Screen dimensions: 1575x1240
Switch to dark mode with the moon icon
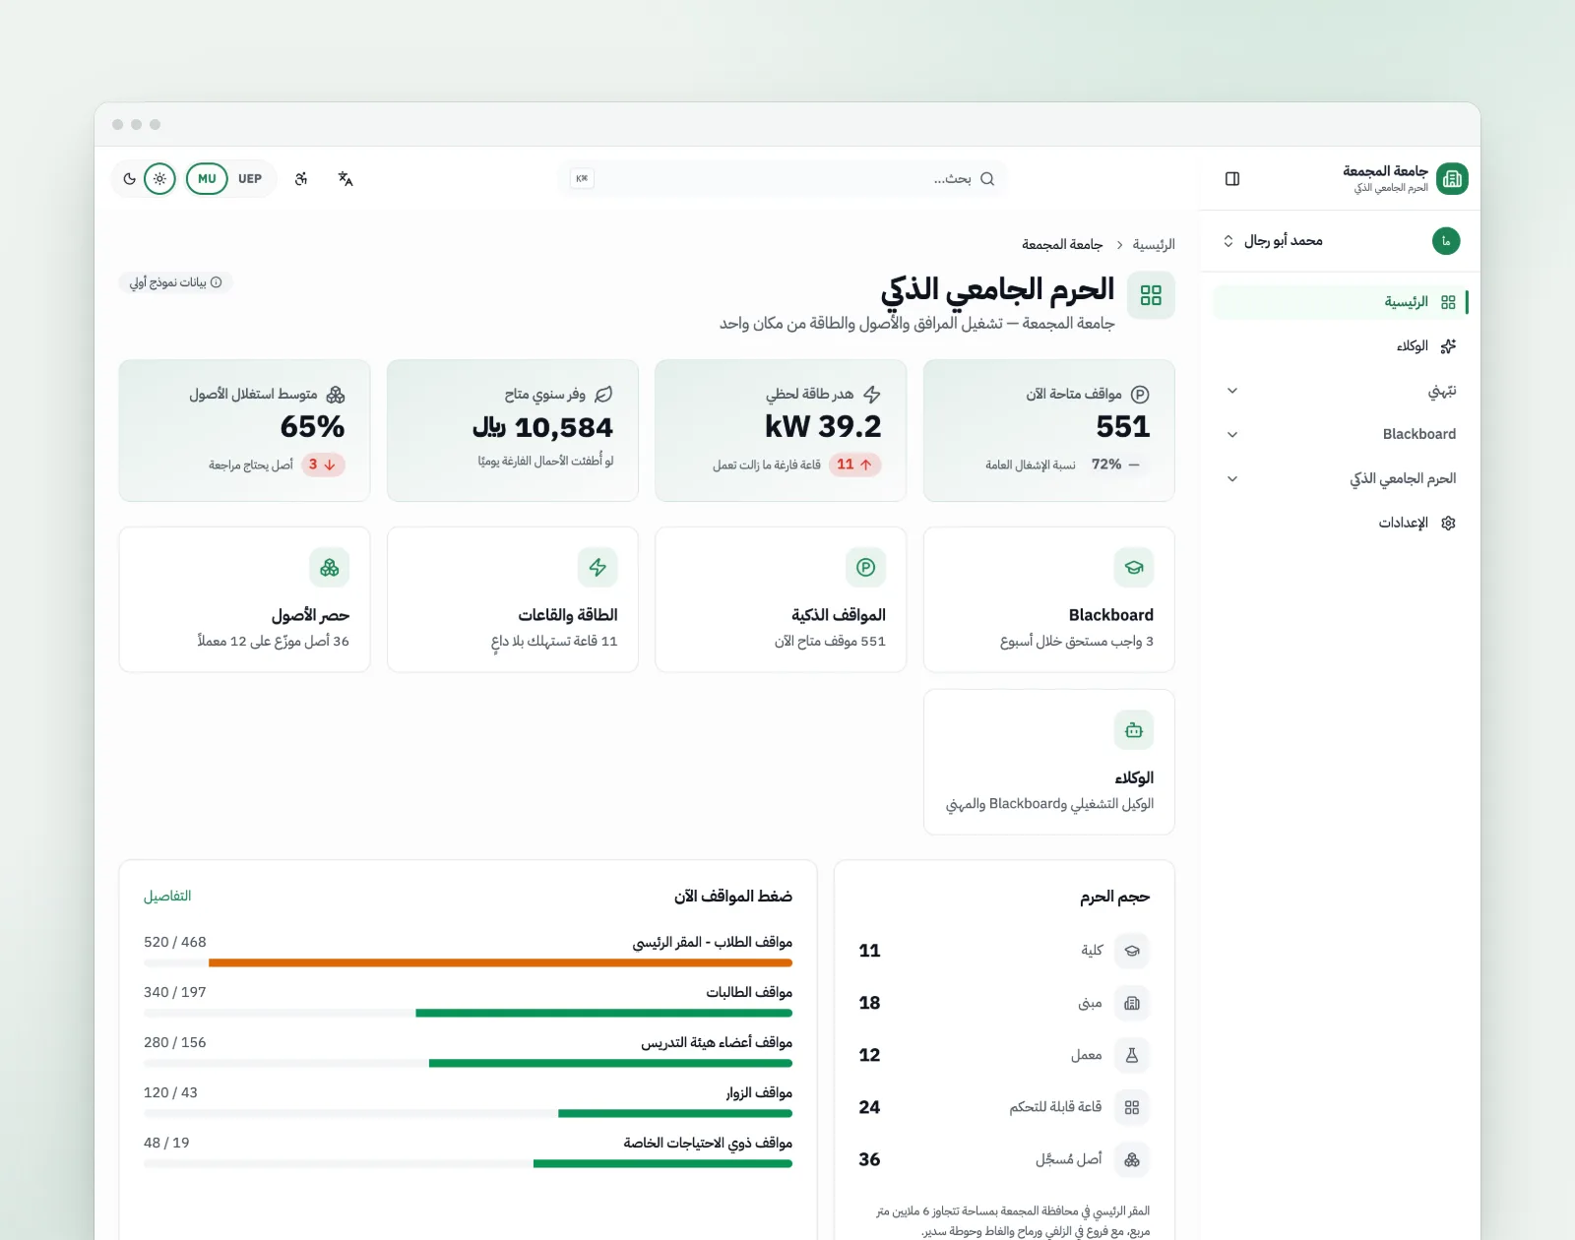click(x=130, y=179)
